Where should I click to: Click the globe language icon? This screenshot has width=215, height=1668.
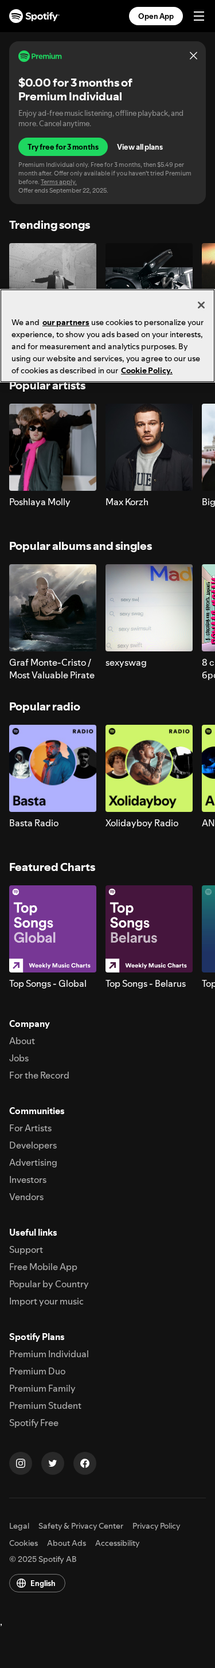21,1583
